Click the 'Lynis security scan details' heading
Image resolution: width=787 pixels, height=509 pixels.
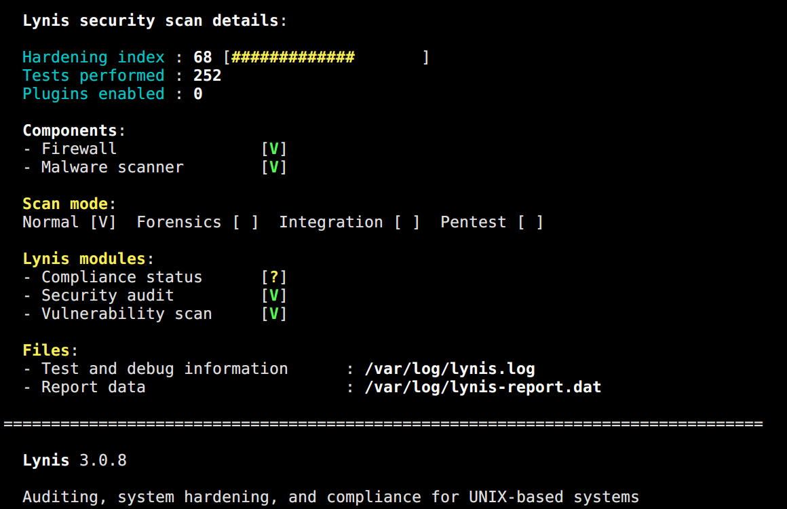[155, 20]
